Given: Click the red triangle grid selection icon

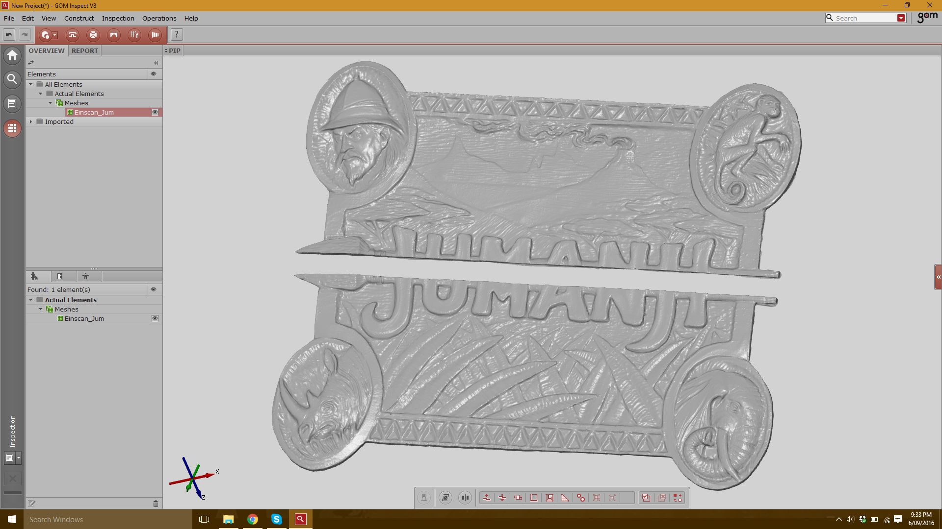Looking at the screenshot, I should (565, 498).
